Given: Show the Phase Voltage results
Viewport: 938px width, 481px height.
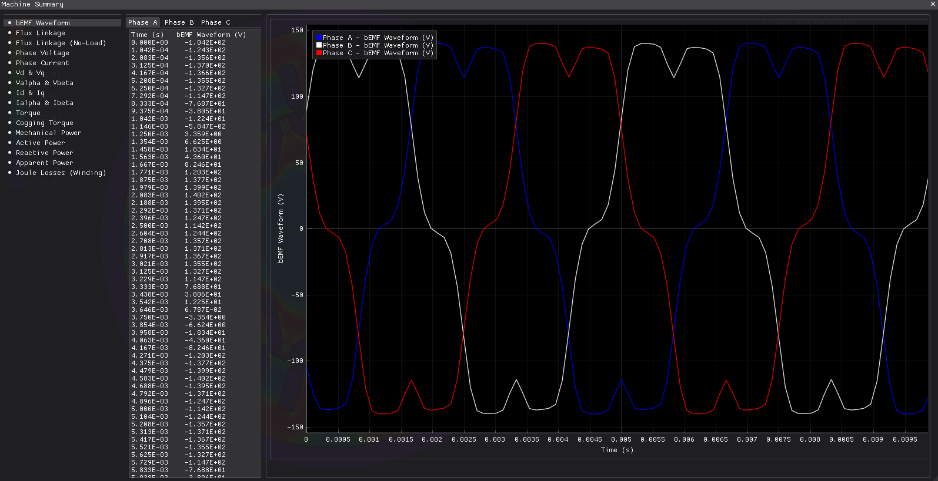Looking at the screenshot, I should (x=42, y=53).
